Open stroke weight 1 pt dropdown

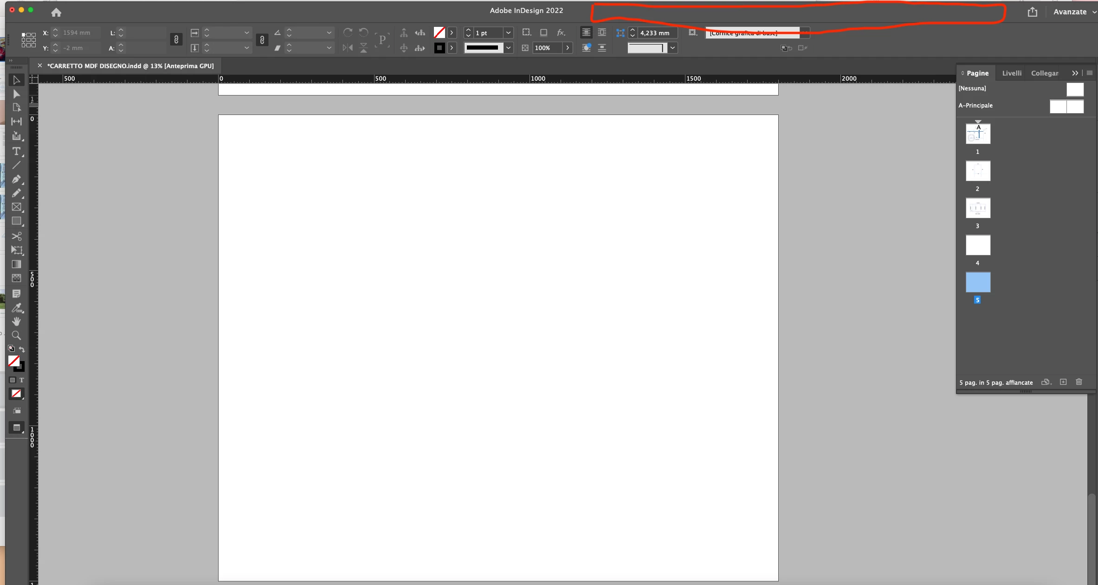click(x=508, y=33)
